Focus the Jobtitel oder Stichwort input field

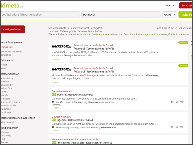click(41, 15)
